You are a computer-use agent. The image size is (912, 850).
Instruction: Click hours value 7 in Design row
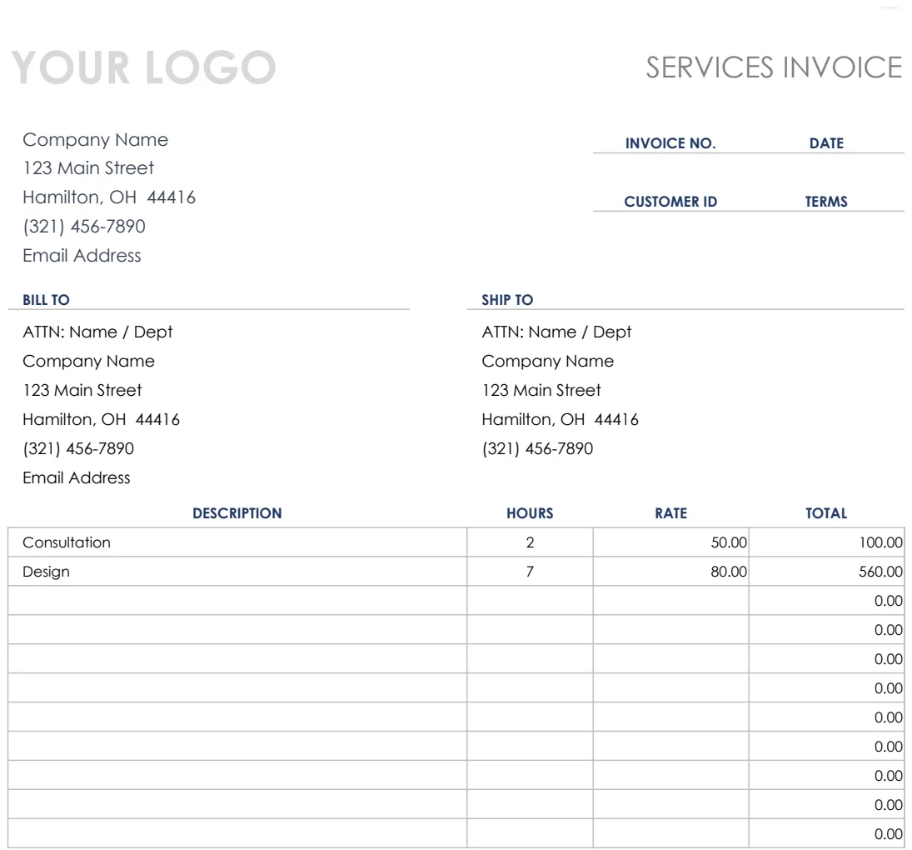[530, 572]
